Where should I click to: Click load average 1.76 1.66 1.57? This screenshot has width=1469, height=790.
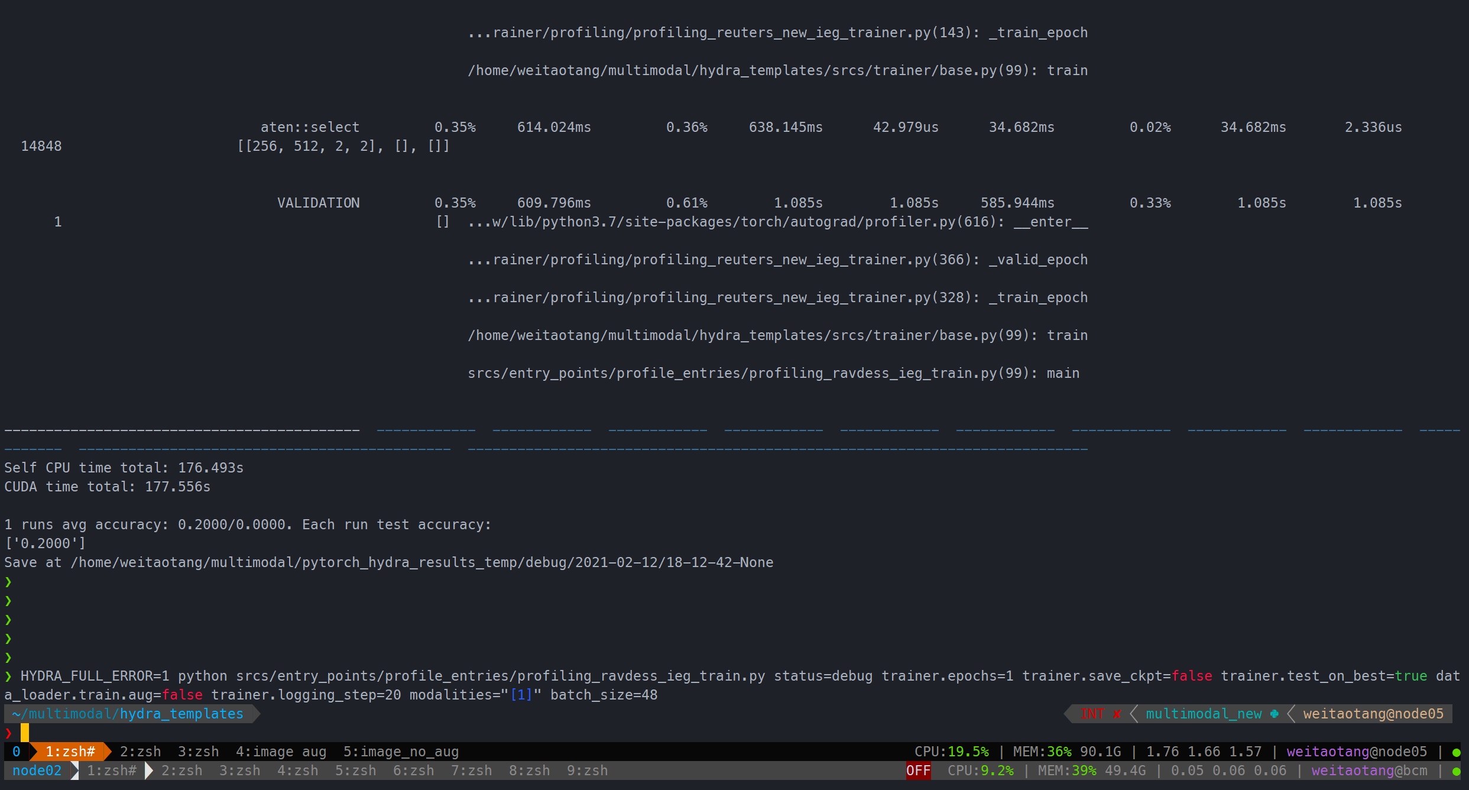[1204, 752]
